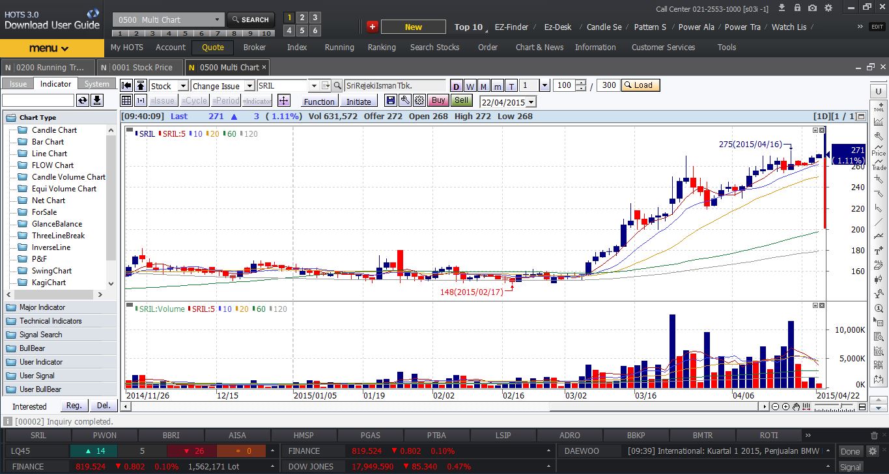Click the zoom slider below chart
Image resolution: width=889 pixels, height=474 pixels.
tap(834, 407)
